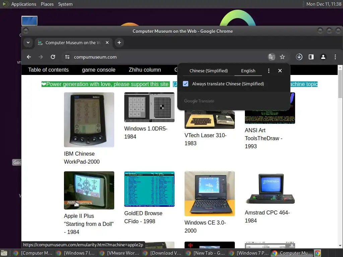Click the scrollbar down arrow

(x=340, y=246)
